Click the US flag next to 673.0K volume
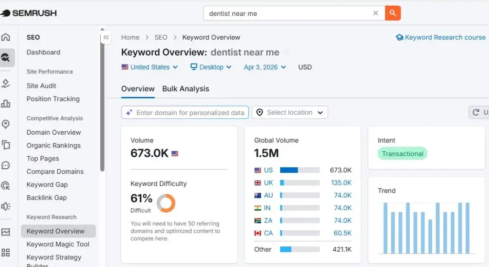The width and height of the screenshot is (489, 267). [175, 153]
